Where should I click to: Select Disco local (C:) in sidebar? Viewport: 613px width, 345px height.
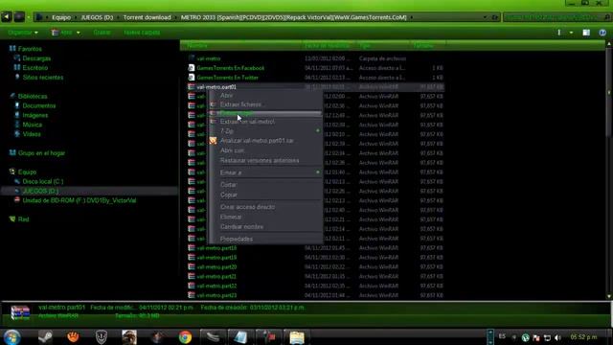42,181
